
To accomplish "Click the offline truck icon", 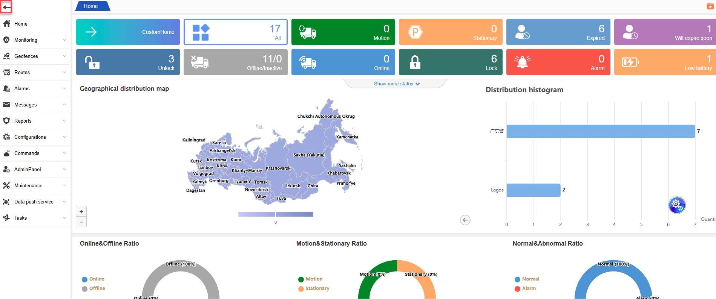I will 199,62.
